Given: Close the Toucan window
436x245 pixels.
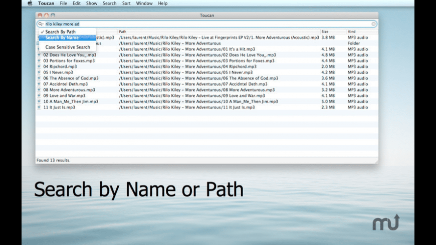Looking at the screenshot, I should 40,15.
